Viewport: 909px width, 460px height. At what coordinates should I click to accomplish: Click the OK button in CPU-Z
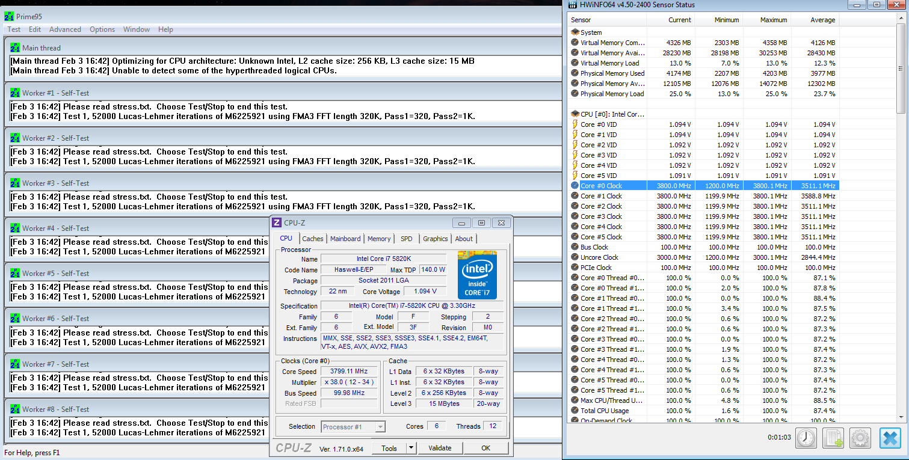pyautogui.click(x=485, y=448)
